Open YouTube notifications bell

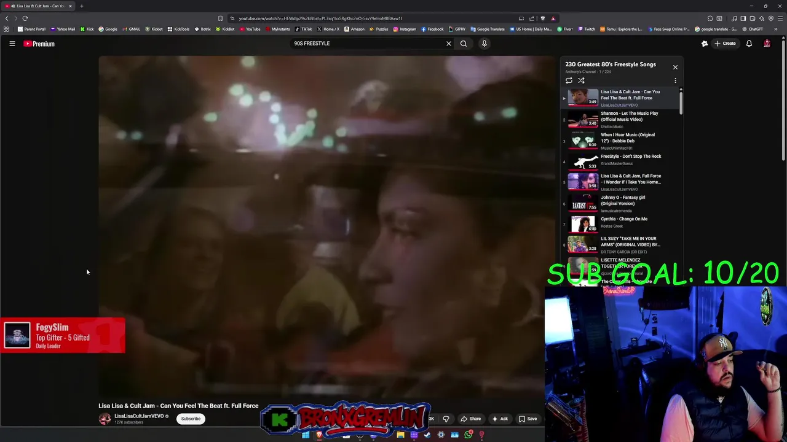coord(749,44)
